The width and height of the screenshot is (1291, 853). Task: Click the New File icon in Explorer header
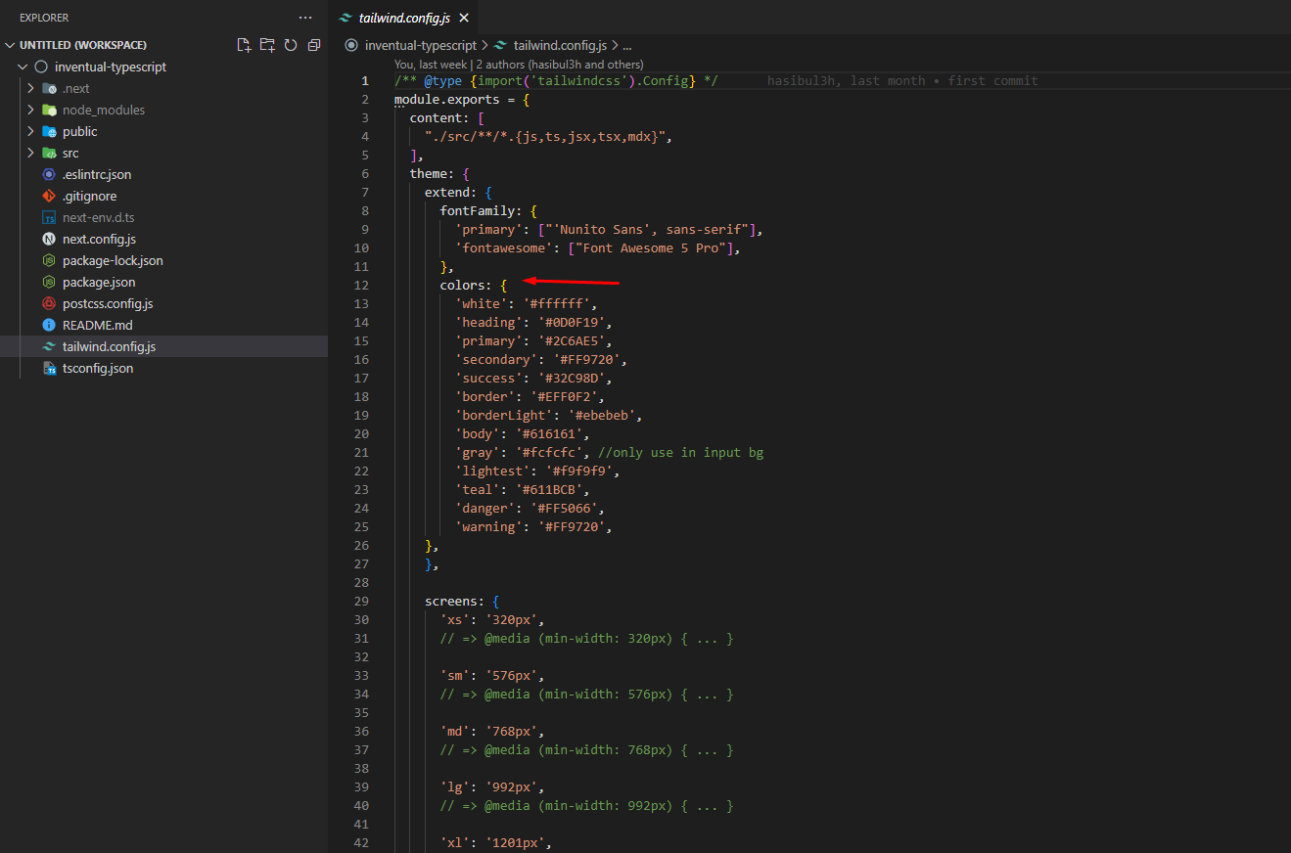[245, 45]
